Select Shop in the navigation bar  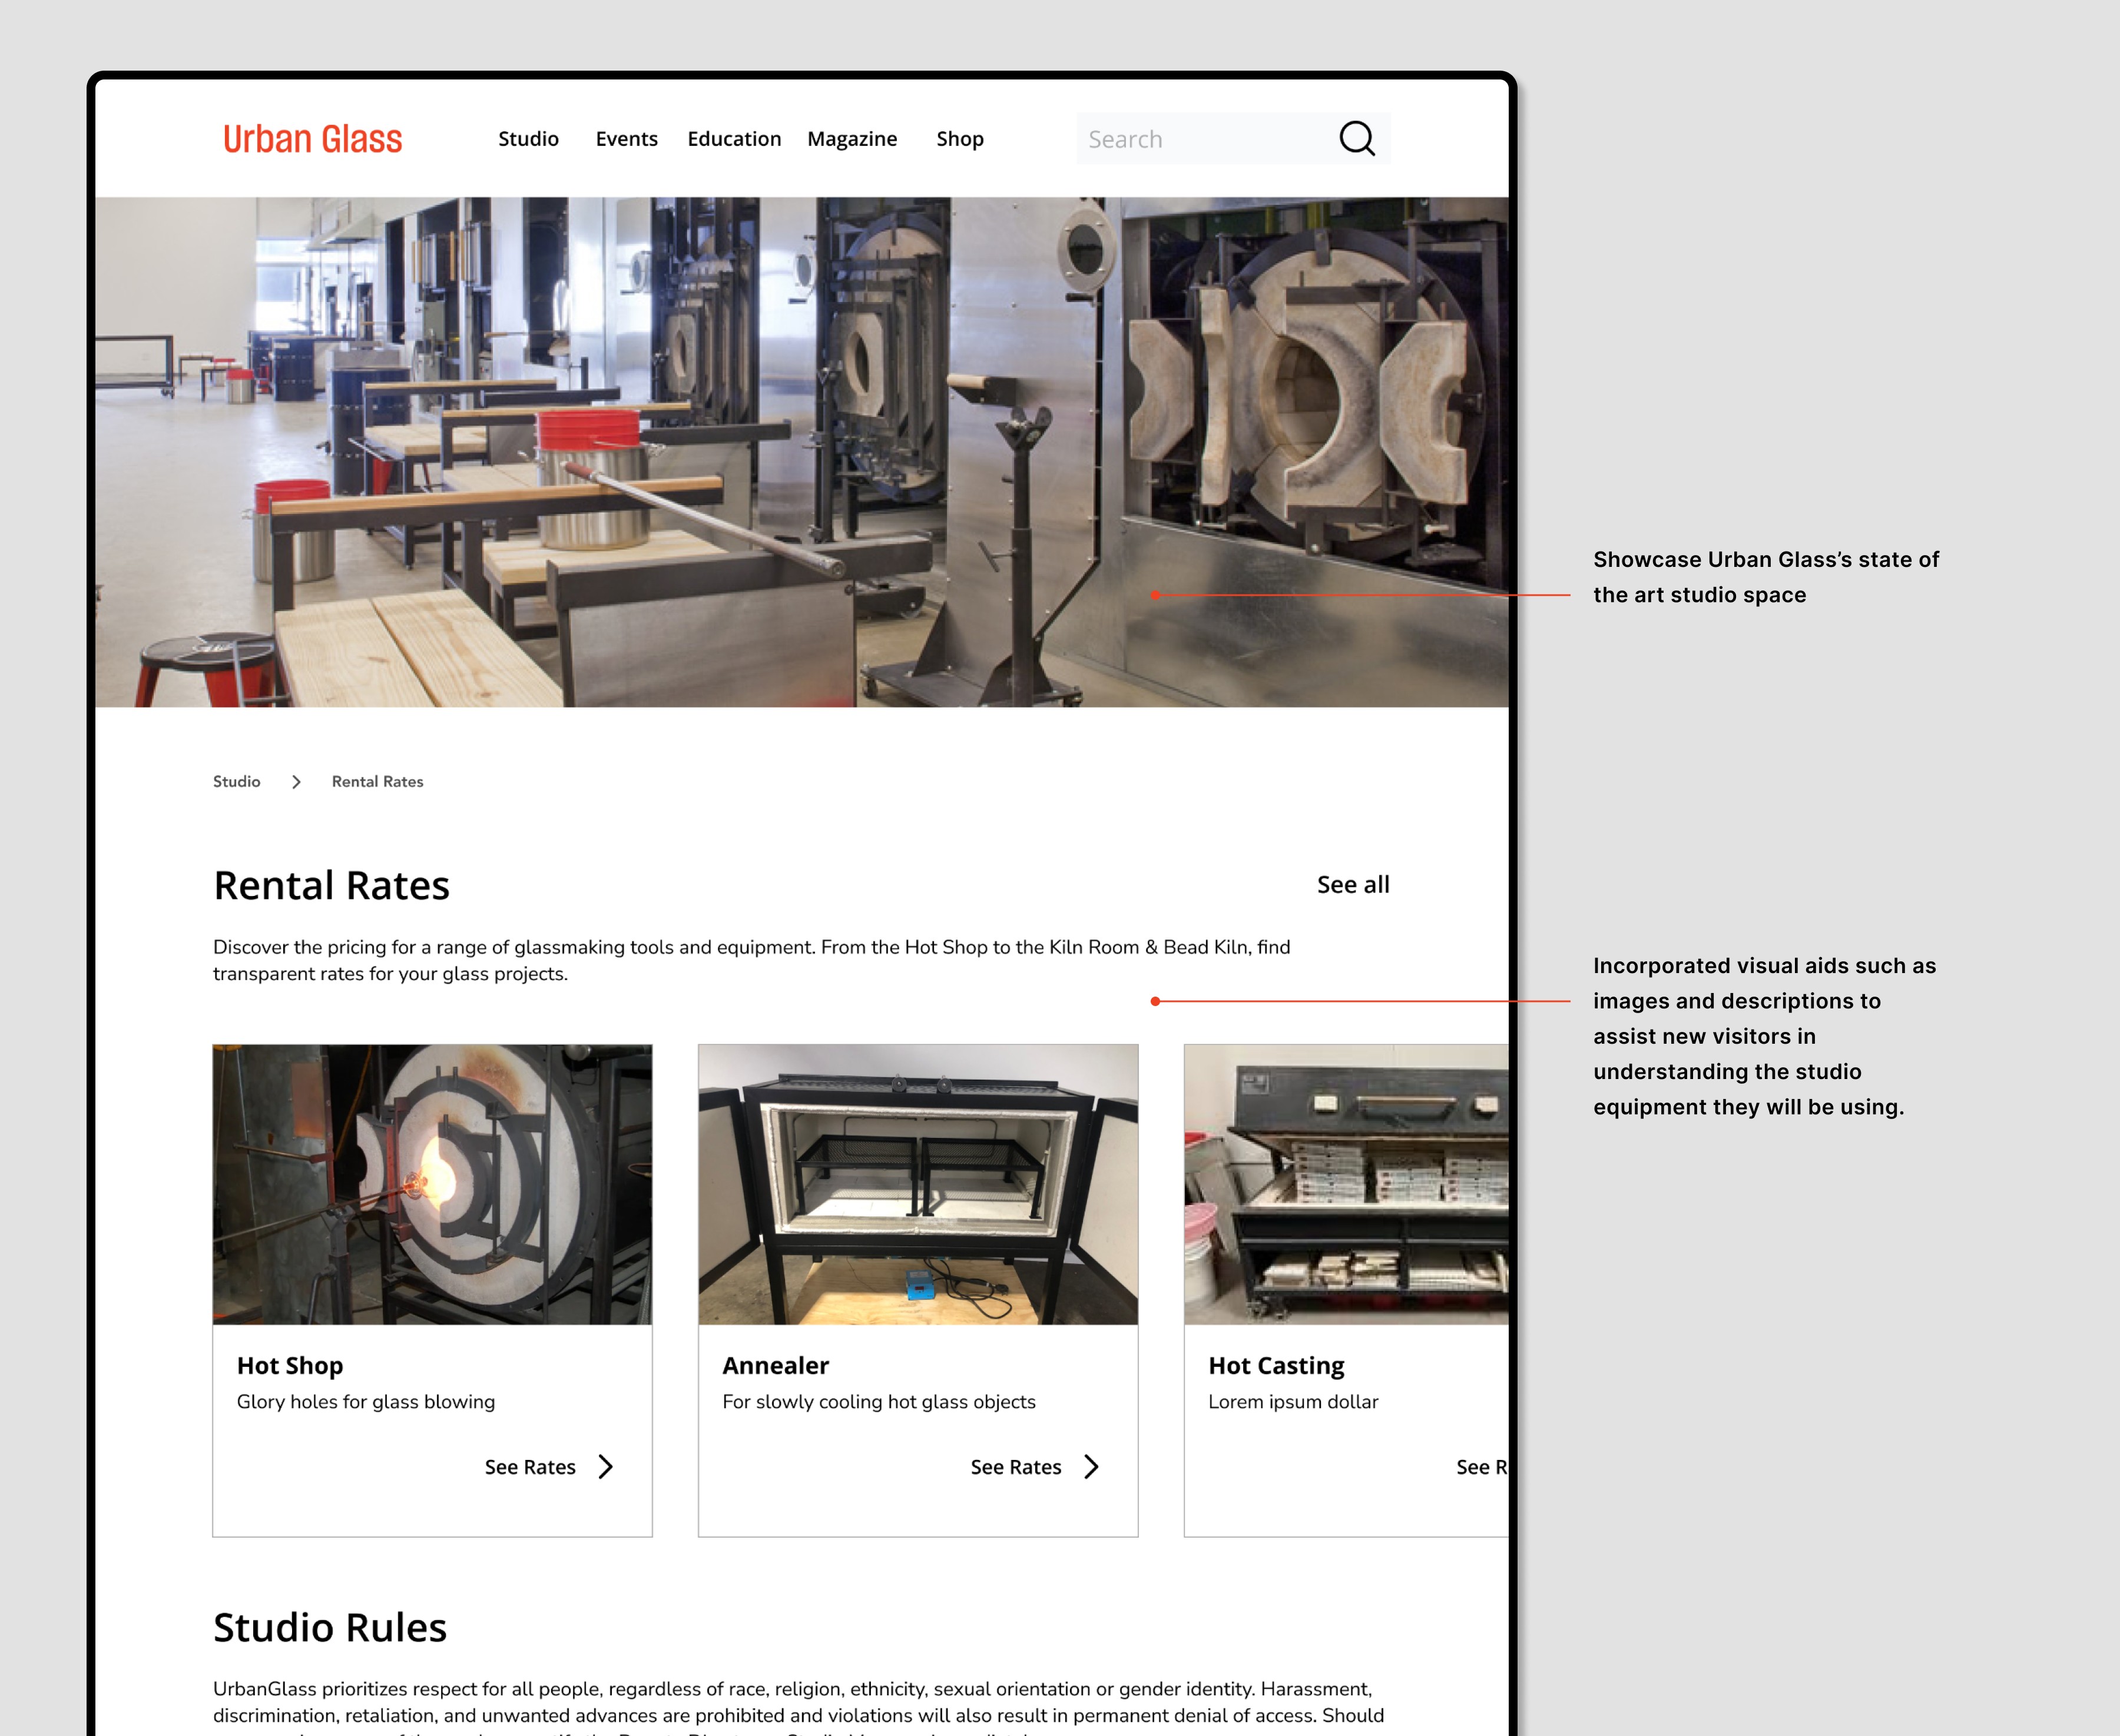[x=959, y=139]
